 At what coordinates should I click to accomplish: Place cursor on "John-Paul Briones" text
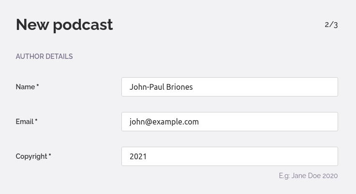click(x=161, y=87)
